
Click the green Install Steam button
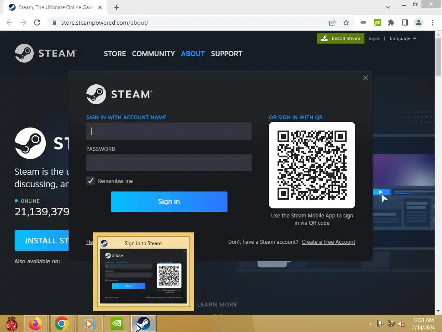point(341,38)
